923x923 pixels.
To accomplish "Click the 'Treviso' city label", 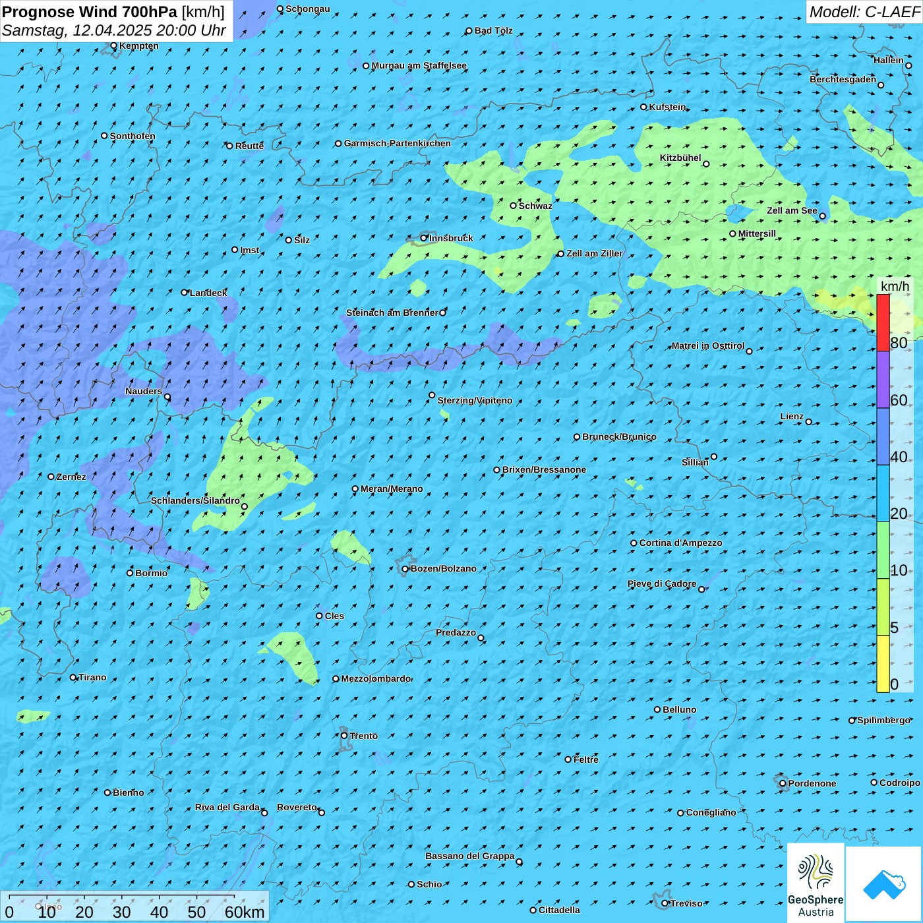I will (686, 903).
